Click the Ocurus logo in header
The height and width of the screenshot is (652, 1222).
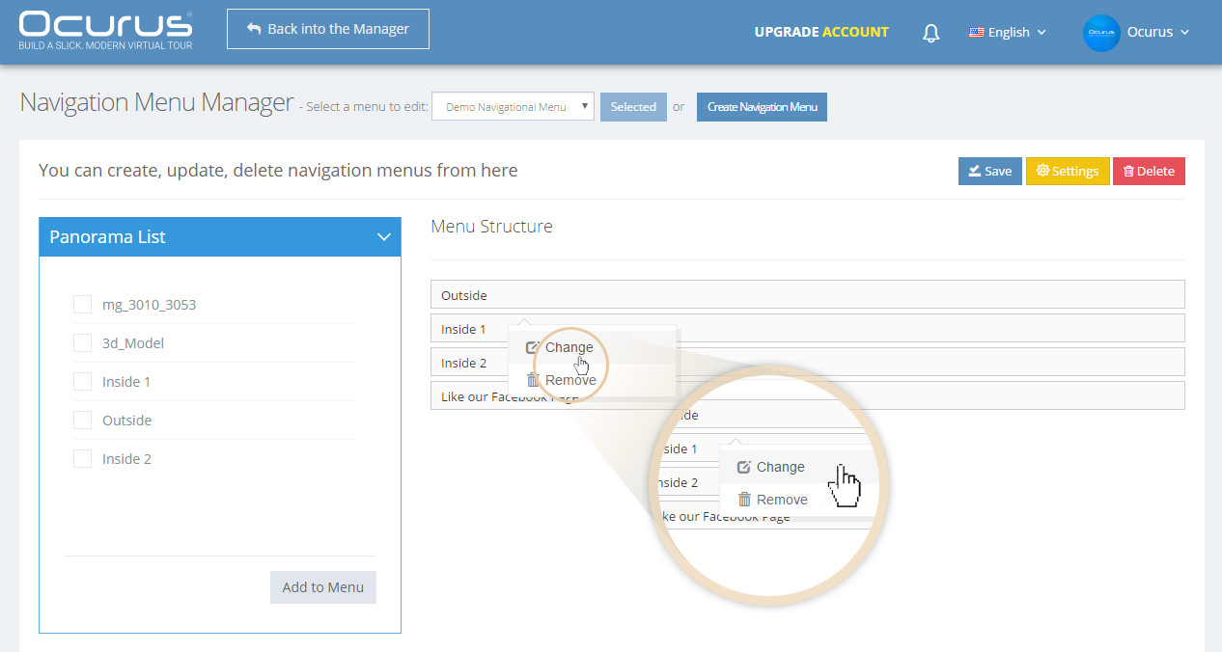click(105, 30)
